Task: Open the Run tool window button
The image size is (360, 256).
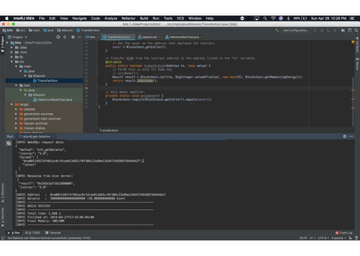Action: (x=14, y=233)
